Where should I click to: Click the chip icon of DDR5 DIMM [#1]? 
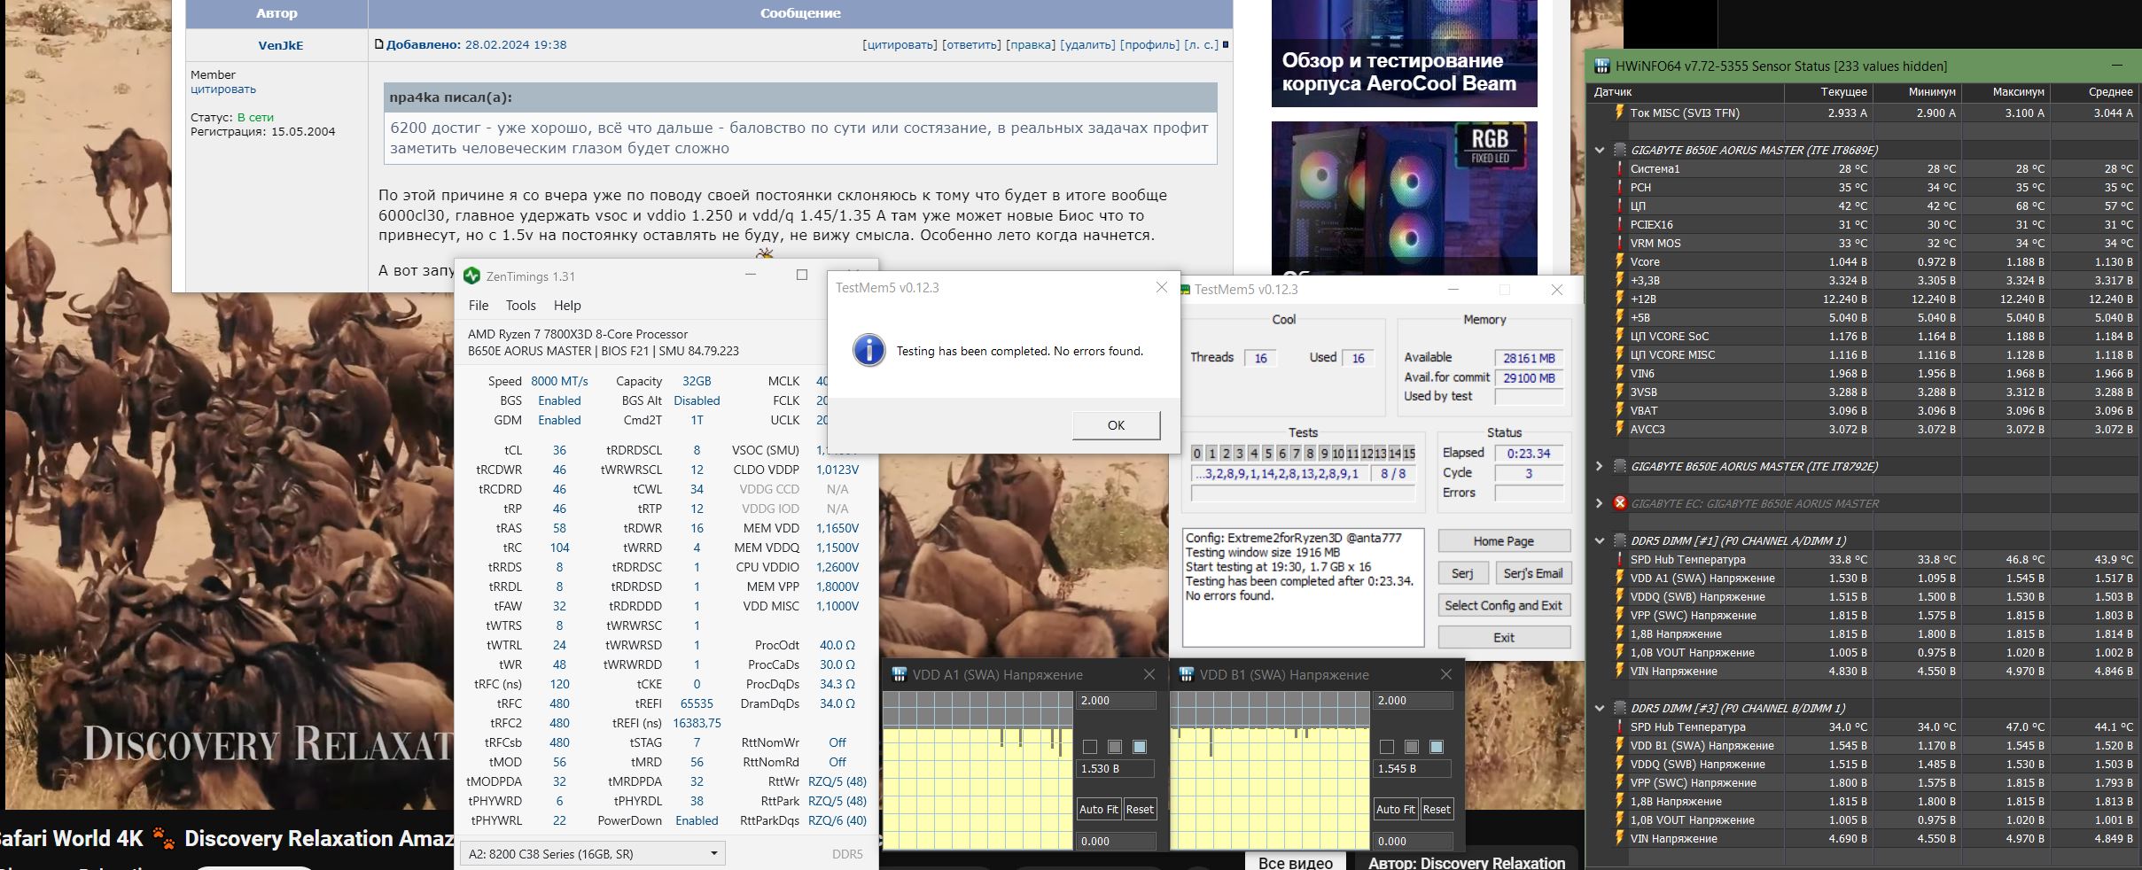click(1619, 540)
